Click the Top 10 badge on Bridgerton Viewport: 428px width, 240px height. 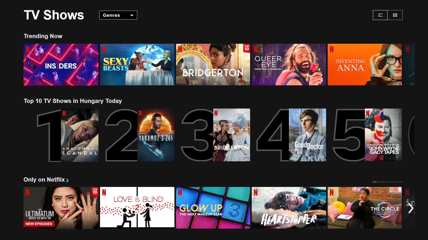coord(247,48)
